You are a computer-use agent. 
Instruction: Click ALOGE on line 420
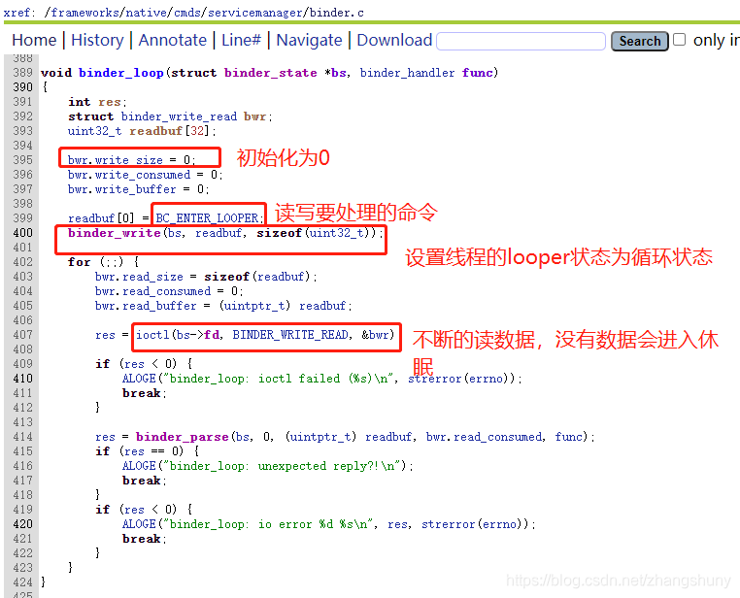pyautogui.click(x=139, y=524)
